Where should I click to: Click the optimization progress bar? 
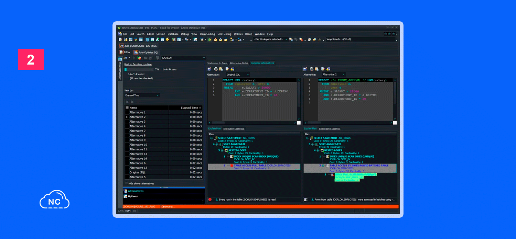point(138,69)
